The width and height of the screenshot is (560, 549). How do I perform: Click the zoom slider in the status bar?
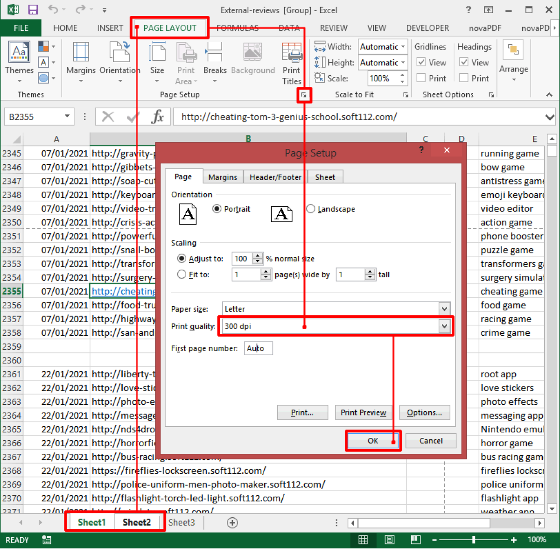tap(474, 540)
